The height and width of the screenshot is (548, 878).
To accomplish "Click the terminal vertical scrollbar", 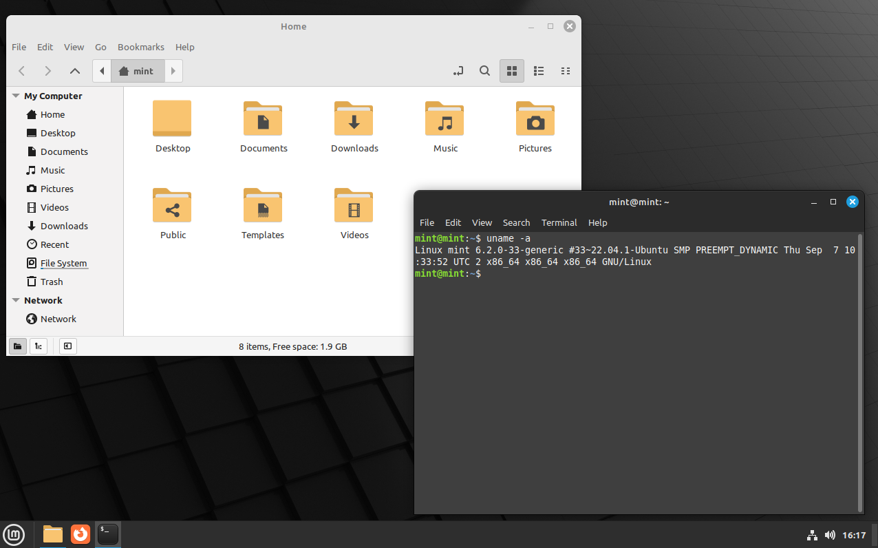I will pyautogui.click(x=859, y=372).
